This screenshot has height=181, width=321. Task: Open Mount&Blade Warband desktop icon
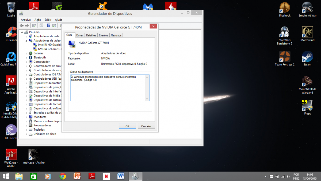tap(307, 85)
